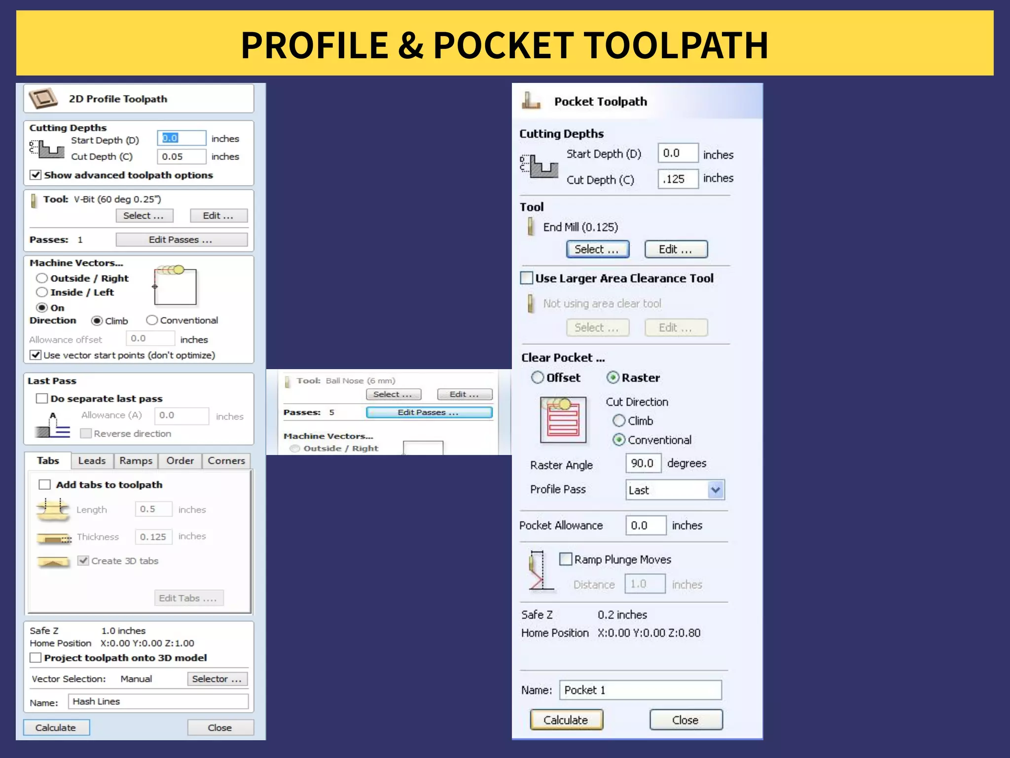Select the Climb pocket cut direction
This screenshot has height=758, width=1010.
coord(619,421)
